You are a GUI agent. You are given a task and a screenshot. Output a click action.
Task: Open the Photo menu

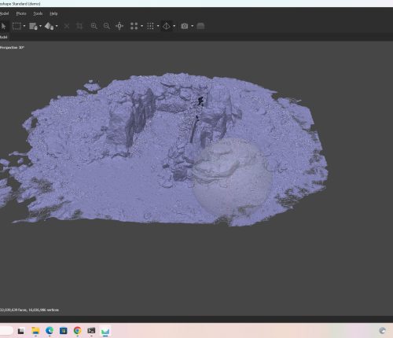21,13
